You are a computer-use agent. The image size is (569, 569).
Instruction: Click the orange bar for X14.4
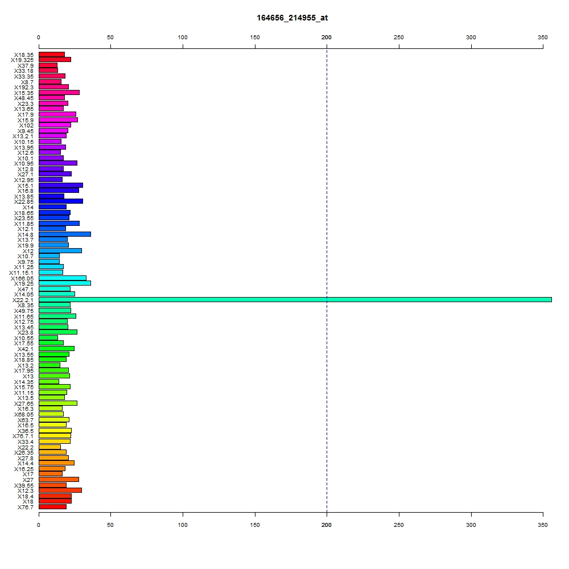(x=56, y=463)
